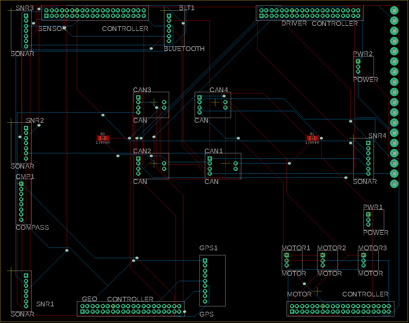The image size is (409, 323).
Task: Click the topmost pad of the right-edge pad column
Action: (x=394, y=10)
